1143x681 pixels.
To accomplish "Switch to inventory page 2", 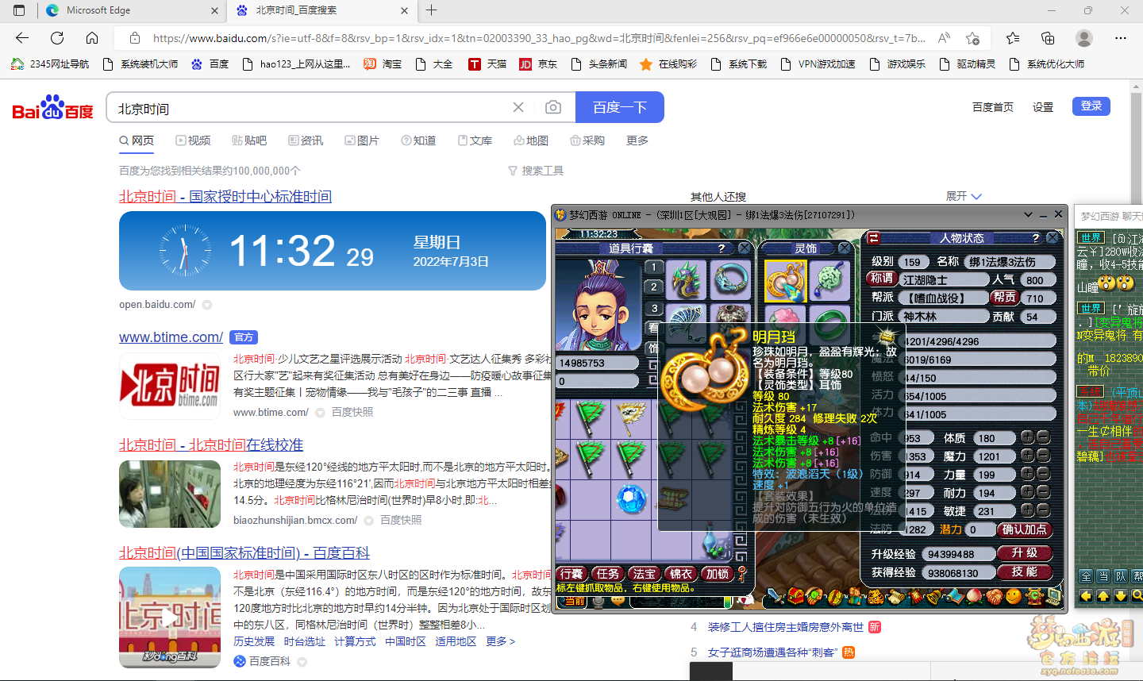I will pyautogui.click(x=653, y=287).
